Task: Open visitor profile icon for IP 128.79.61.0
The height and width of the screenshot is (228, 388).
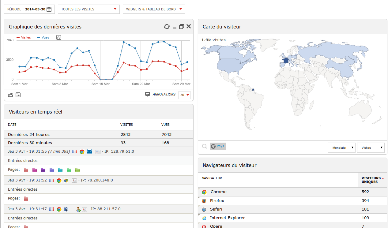Action: pos(98,151)
